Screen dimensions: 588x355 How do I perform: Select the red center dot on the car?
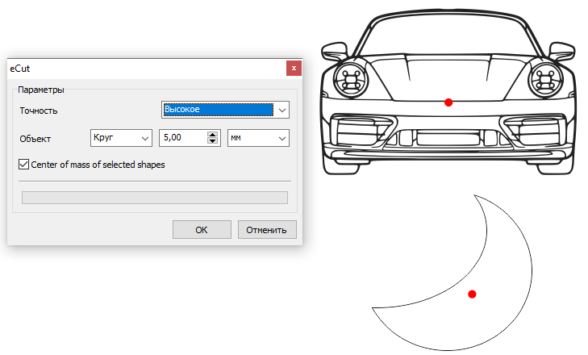(x=448, y=102)
